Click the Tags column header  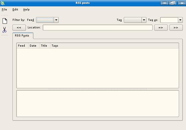tap(55, 46)
